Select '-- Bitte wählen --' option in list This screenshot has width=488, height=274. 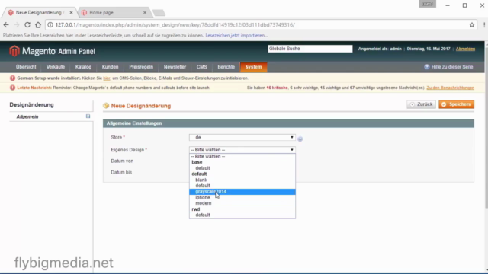pyautogui.click(x=242, y=156)
